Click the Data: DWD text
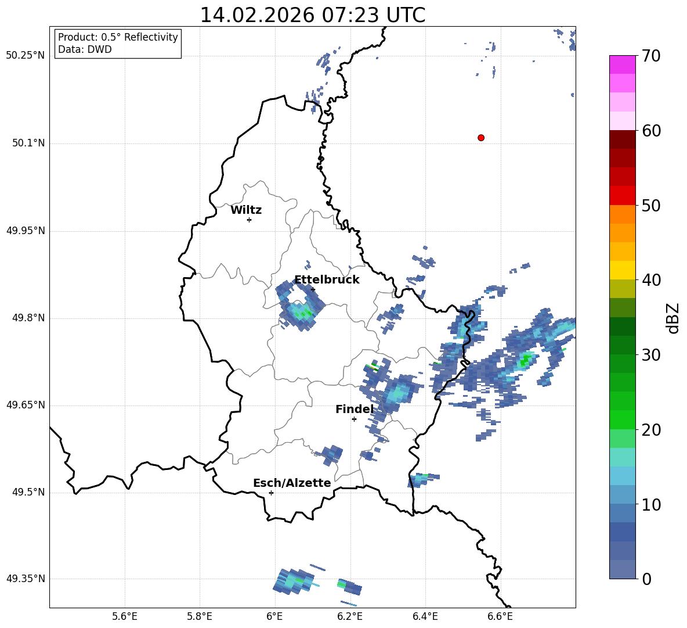The width and height of the screenshot is (687, 628). point(85,49)
